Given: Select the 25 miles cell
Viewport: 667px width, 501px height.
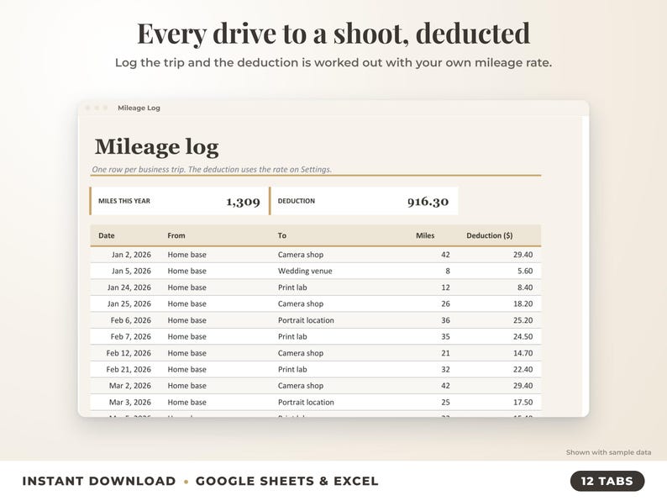Looking at the screenshot, I should (x=445, y=402).
